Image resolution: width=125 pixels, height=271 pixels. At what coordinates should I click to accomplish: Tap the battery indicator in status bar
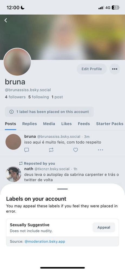(116, 8)
